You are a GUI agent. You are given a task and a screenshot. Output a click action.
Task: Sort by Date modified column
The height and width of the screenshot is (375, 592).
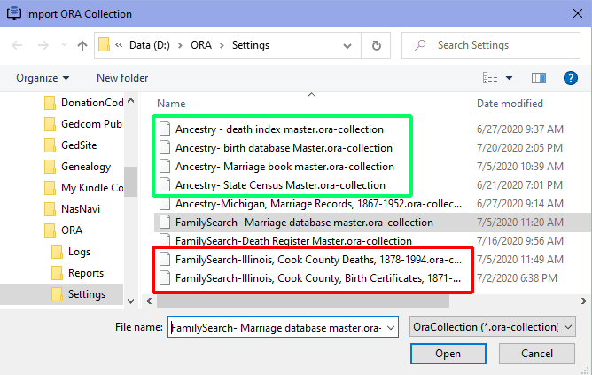[510, 104]
